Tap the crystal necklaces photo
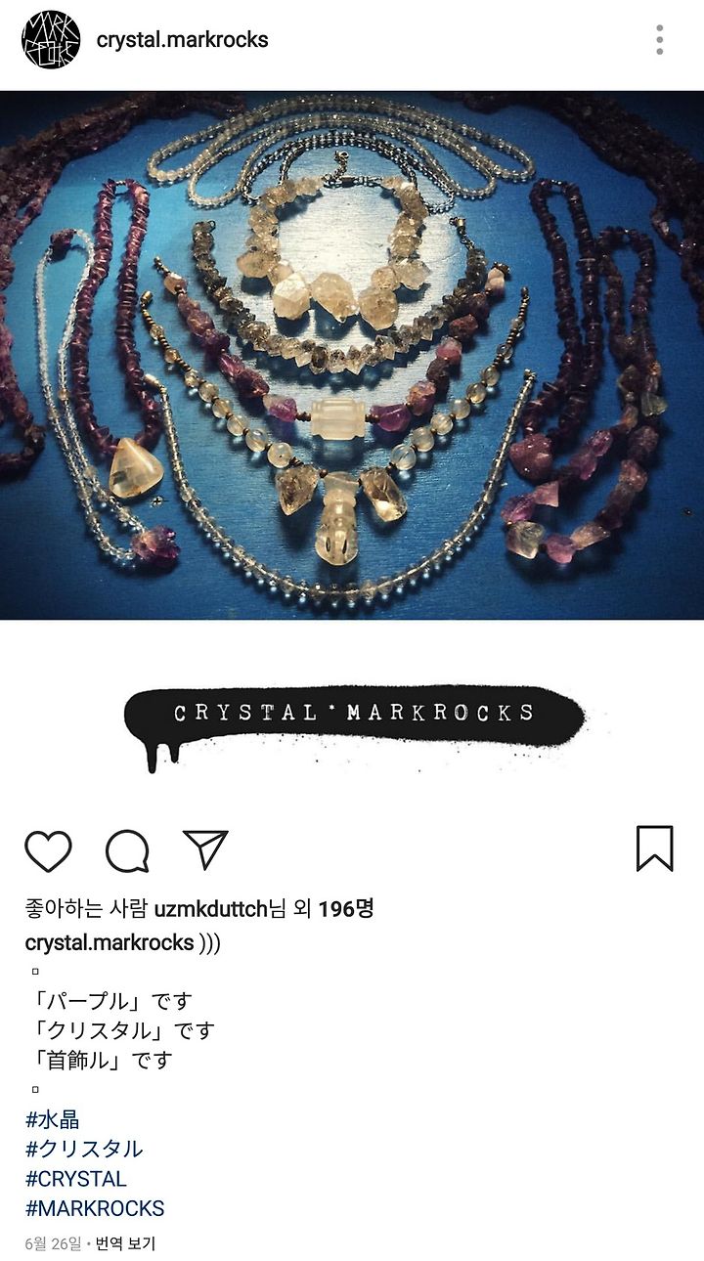The width and height of the screenshot is (704, 1261). click(352, 355)
